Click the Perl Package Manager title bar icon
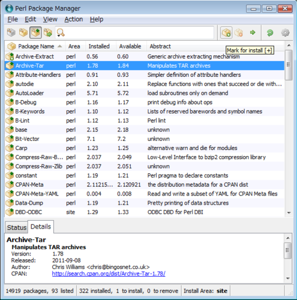The image size is (297, 300). coord(9,8)
